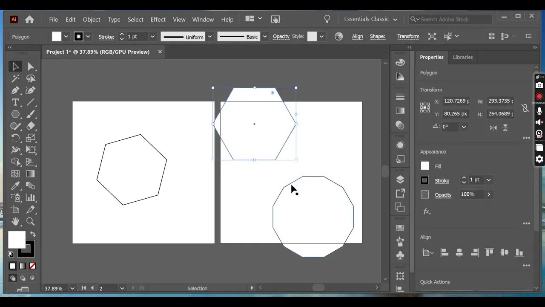The height and width of the screenshot is (307, 545).
Task: Click Fill swatch in Appearance section
Action: click(x=425, y=166)
